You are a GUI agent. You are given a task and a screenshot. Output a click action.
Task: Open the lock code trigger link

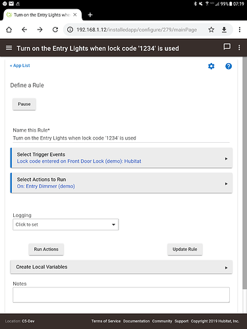79,161
